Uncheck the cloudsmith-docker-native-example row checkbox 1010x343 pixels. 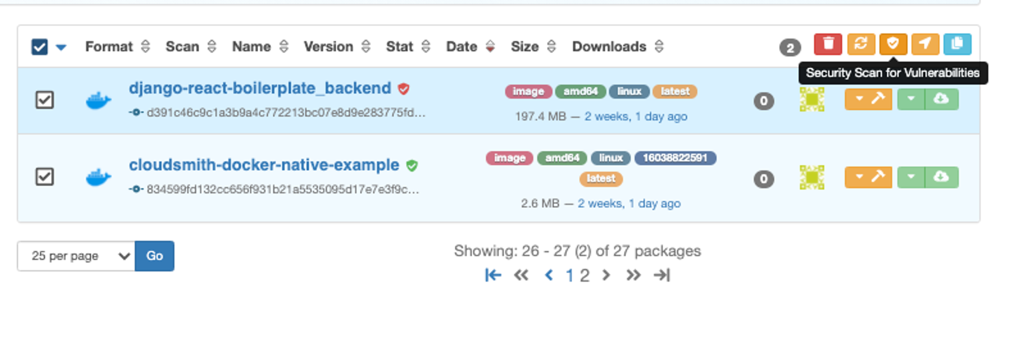click(44, 176)
